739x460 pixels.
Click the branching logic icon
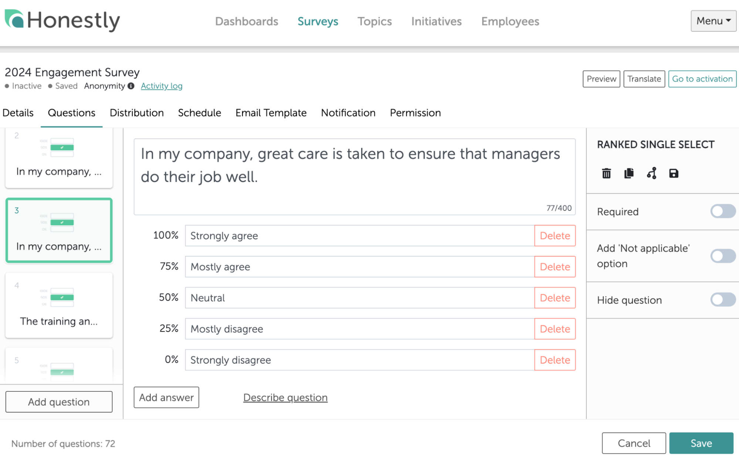pyautogui.click(x=651, y=173)
